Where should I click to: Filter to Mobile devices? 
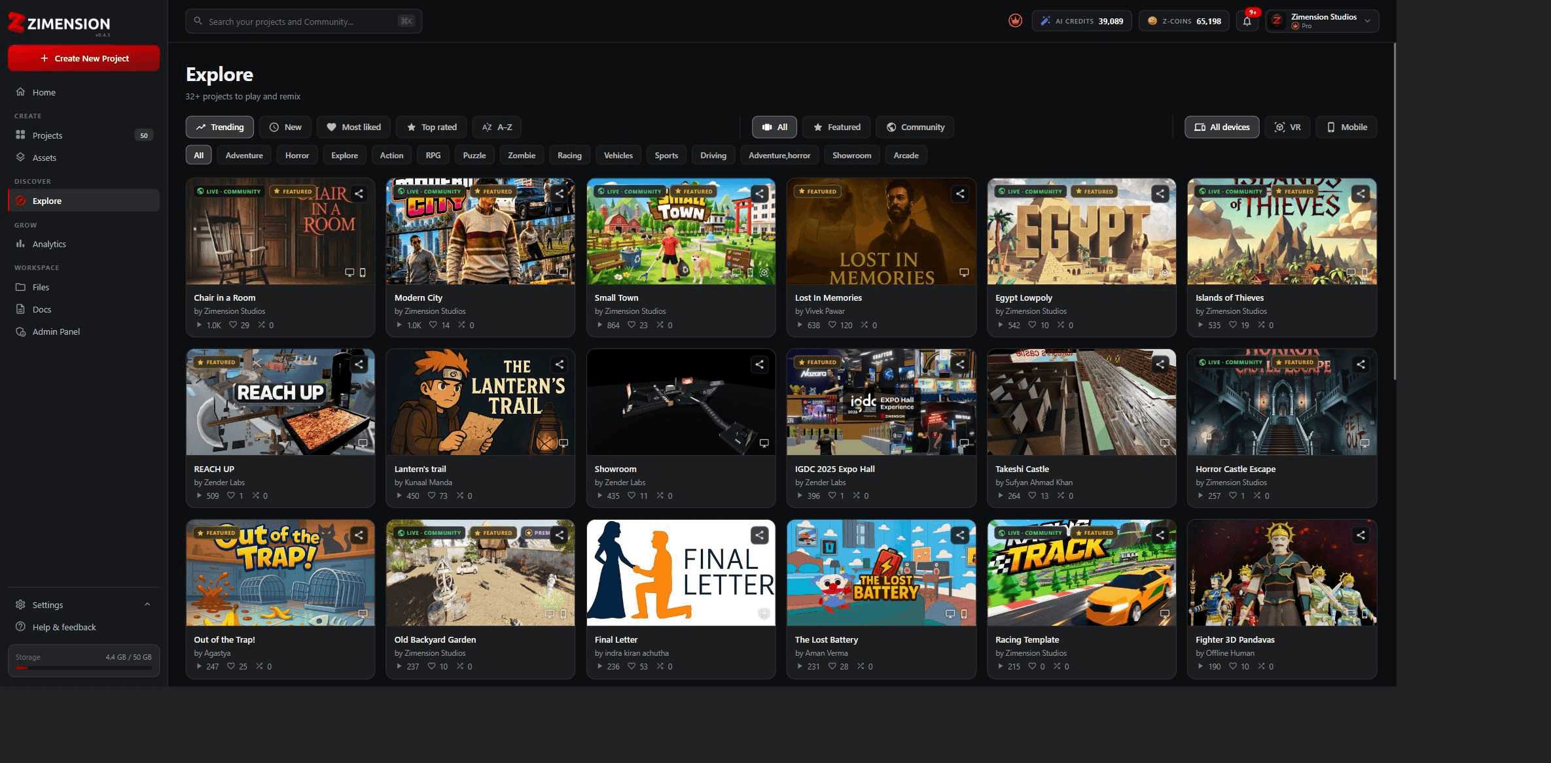click(x=1347, y=127)
